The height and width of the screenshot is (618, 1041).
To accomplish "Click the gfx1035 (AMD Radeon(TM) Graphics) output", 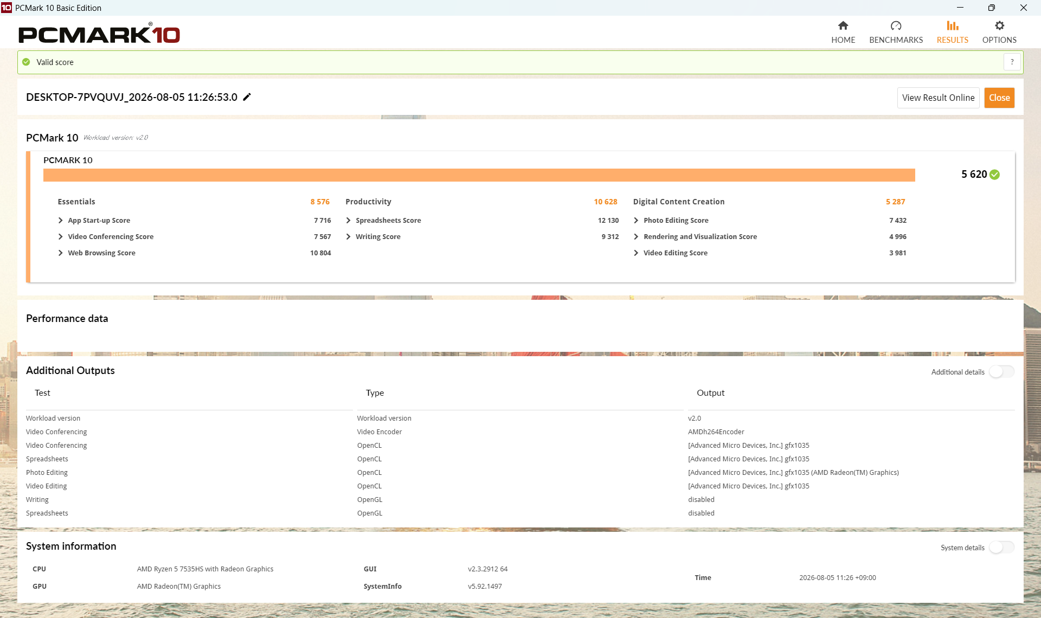I will pos(793,473).
